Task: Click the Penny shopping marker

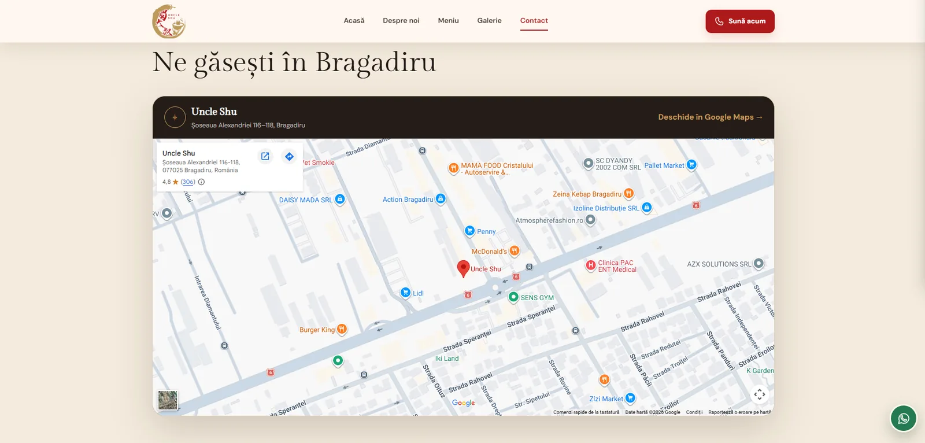Action: pyautogui.click(x=469, y=231)
